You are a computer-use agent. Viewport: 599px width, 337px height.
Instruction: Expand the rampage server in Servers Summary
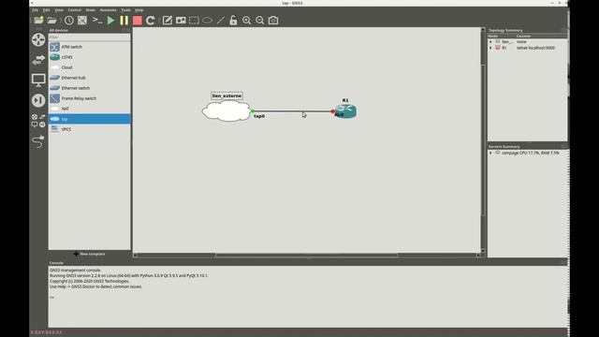pos(490,153)
